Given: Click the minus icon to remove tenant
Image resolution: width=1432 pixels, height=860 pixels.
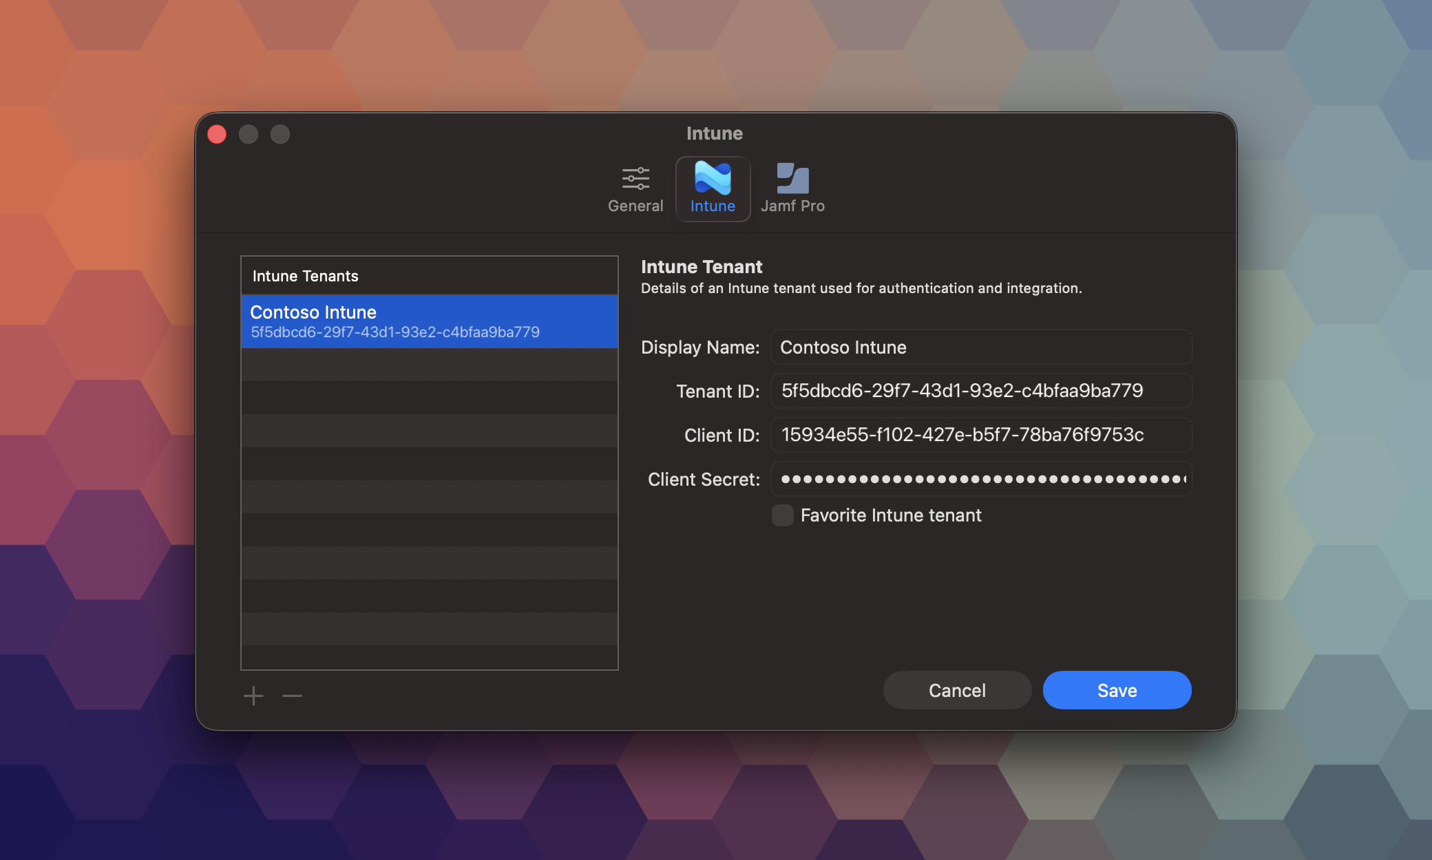Looking at the screenshot, I should (292, 696).
